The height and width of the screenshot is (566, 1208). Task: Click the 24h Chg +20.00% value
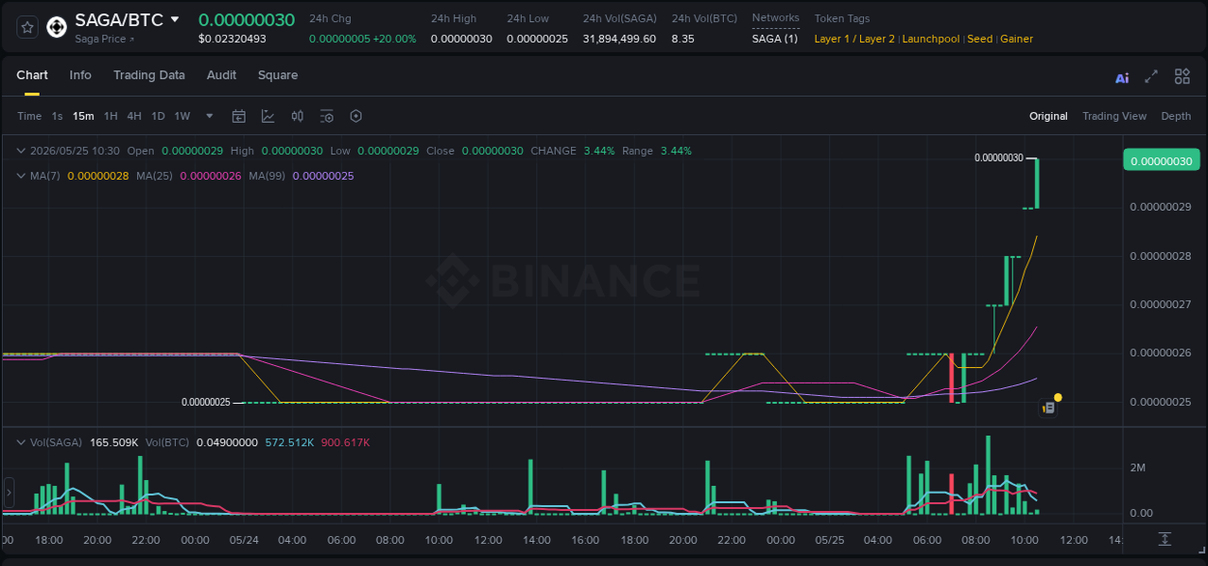(362, 39)
